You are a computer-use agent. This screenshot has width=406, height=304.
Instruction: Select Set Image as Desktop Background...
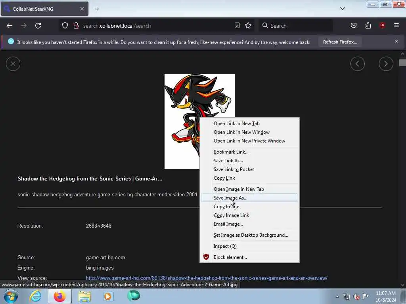(249, 235)
